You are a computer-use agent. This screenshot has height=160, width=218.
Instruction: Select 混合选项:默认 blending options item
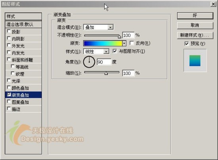23,25
